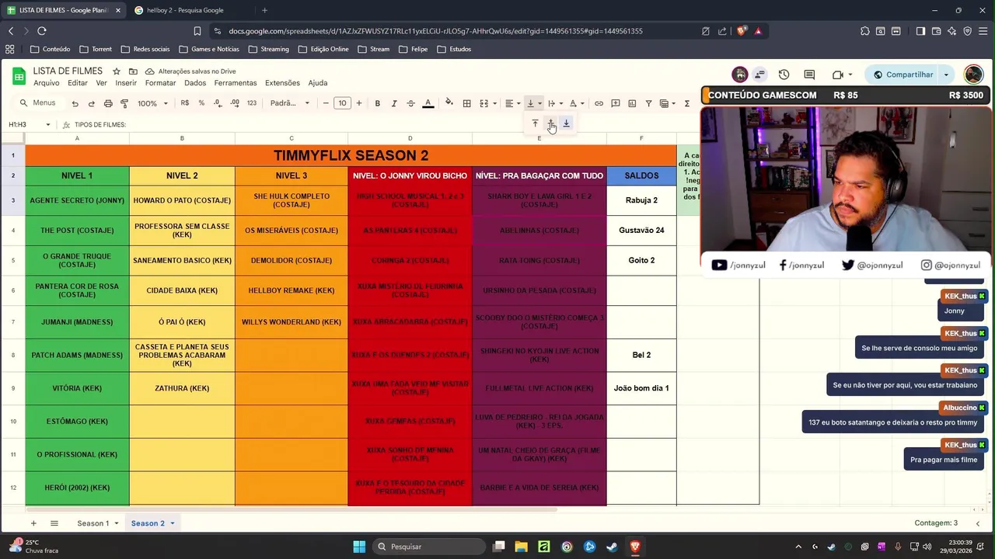Open the all sheets list button
The height and width of the screenshot is (559, 995).
54,523
